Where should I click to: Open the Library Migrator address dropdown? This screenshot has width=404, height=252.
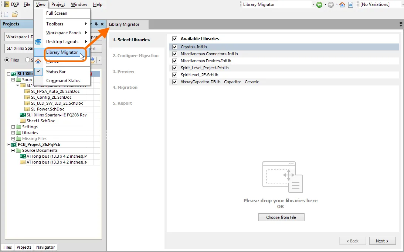click(x=313, y=5)
